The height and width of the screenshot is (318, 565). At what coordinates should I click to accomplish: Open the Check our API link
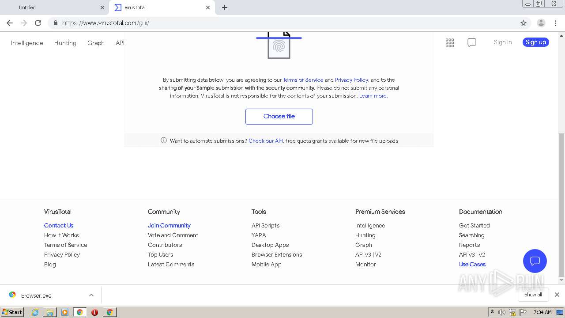point(266,141)
